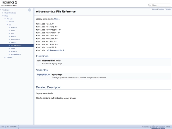This screenshot has height=129, width=172.
Task: Jump to Functions section link
Action: (x=161, y=9)
